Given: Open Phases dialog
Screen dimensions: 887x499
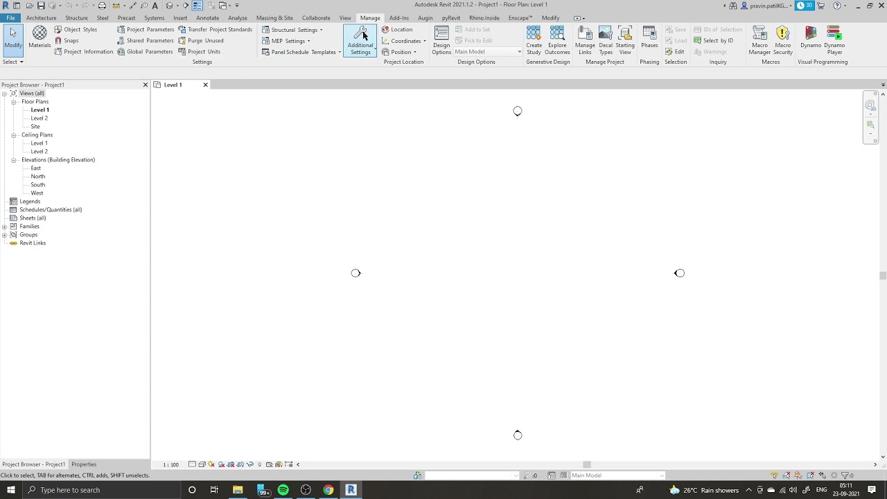Looking at the screenshot, I should [649, 37].
